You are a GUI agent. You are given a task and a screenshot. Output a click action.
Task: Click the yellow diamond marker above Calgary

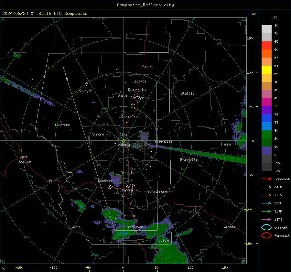[x=128, y=186]
